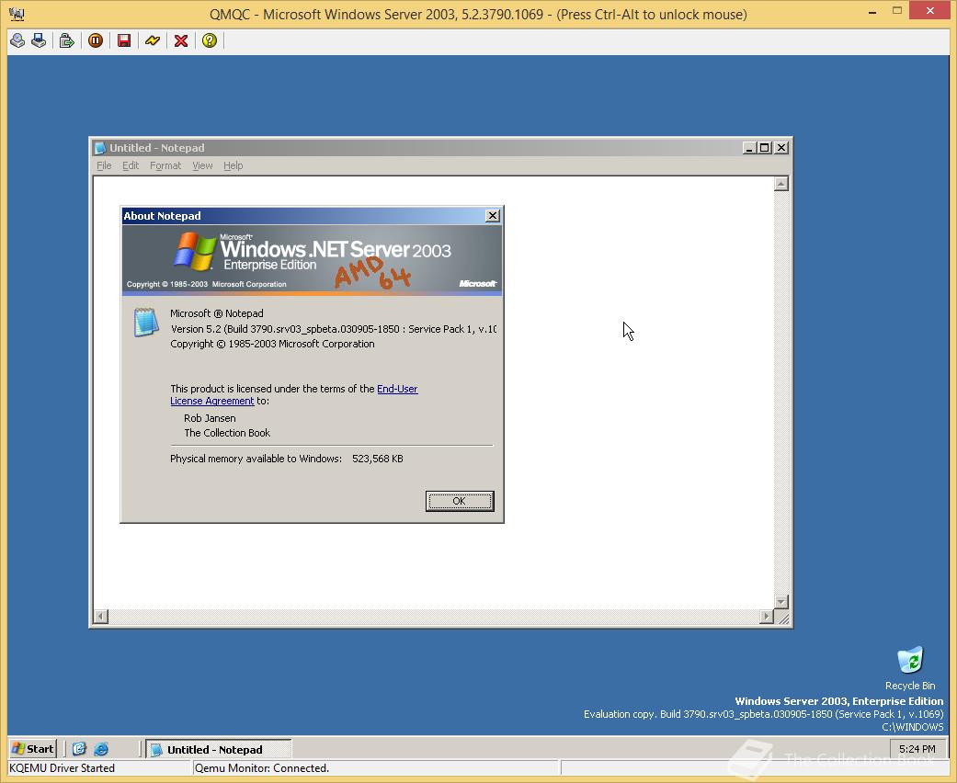Open Notepad's Format menu

point(165,165)
